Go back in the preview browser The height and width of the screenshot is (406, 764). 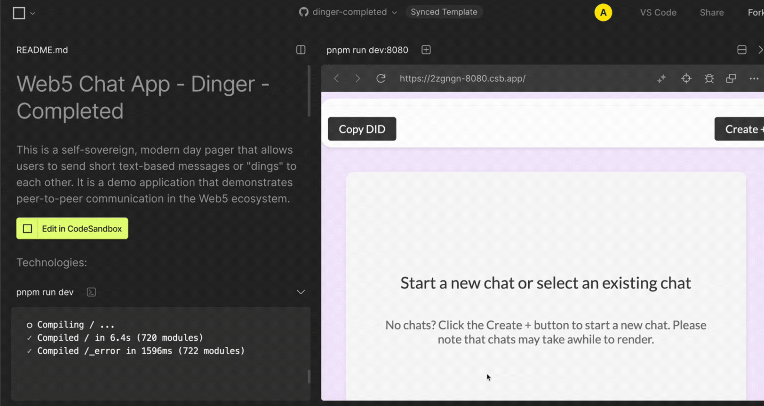(x=336, y=78)
